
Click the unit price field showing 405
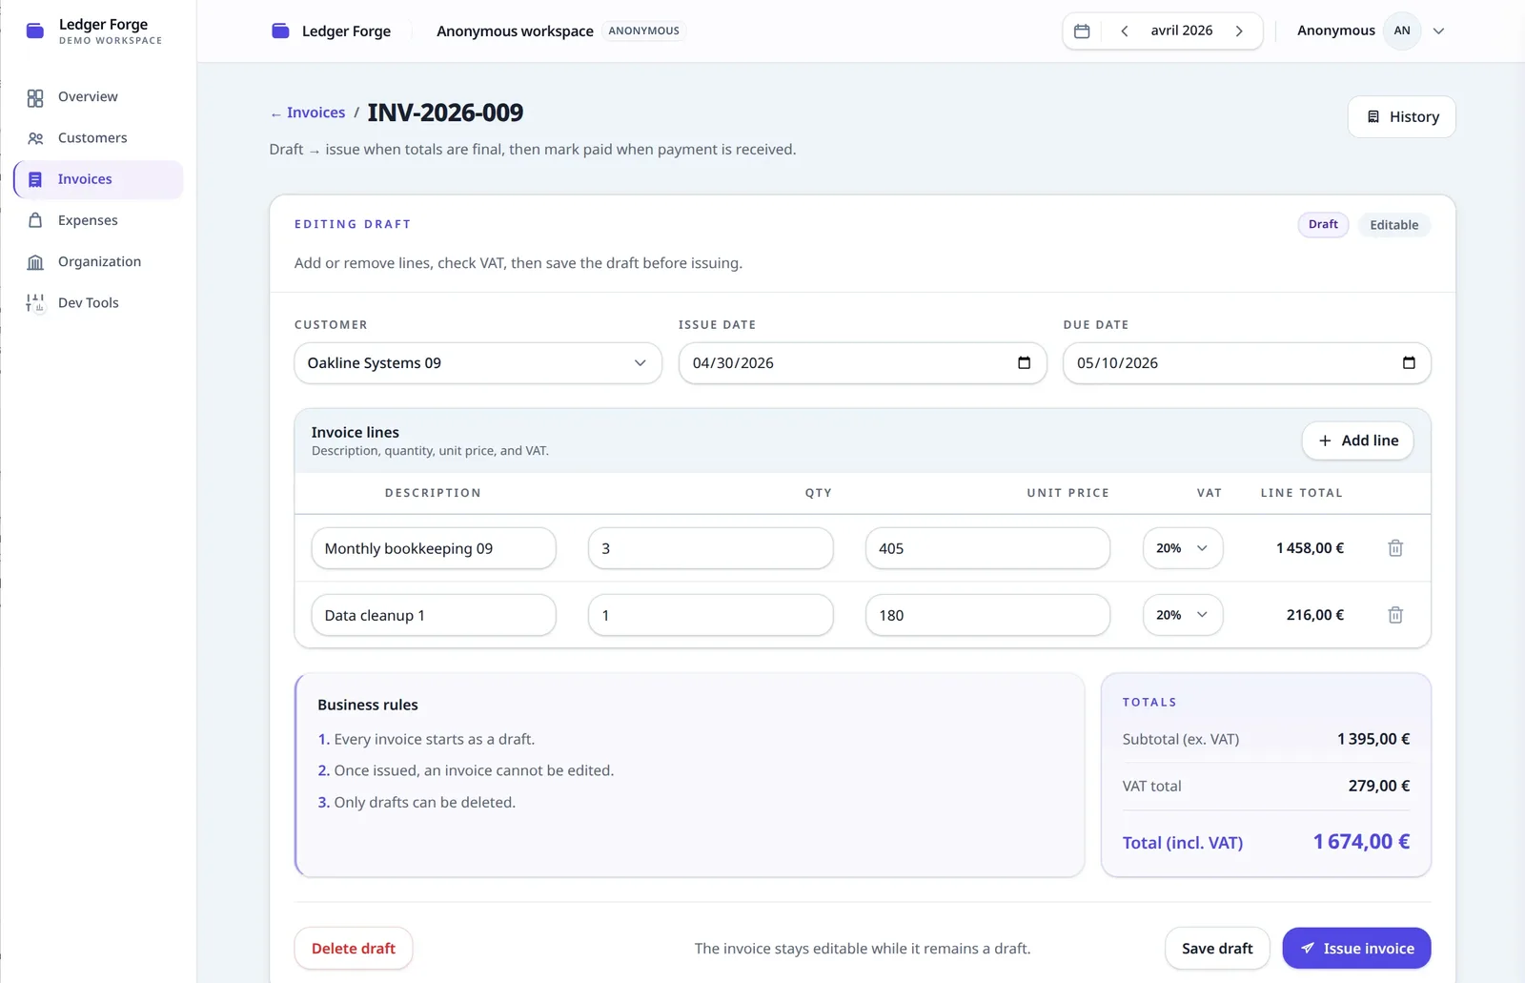987,548
